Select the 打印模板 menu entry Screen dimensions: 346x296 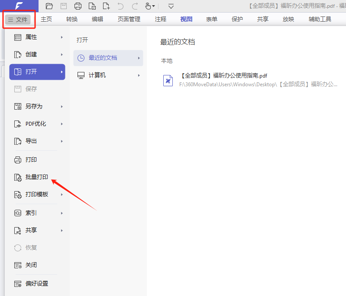(x=37, y=195)
